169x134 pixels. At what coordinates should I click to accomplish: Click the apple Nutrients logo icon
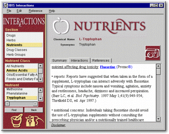[x=61, y=26]
